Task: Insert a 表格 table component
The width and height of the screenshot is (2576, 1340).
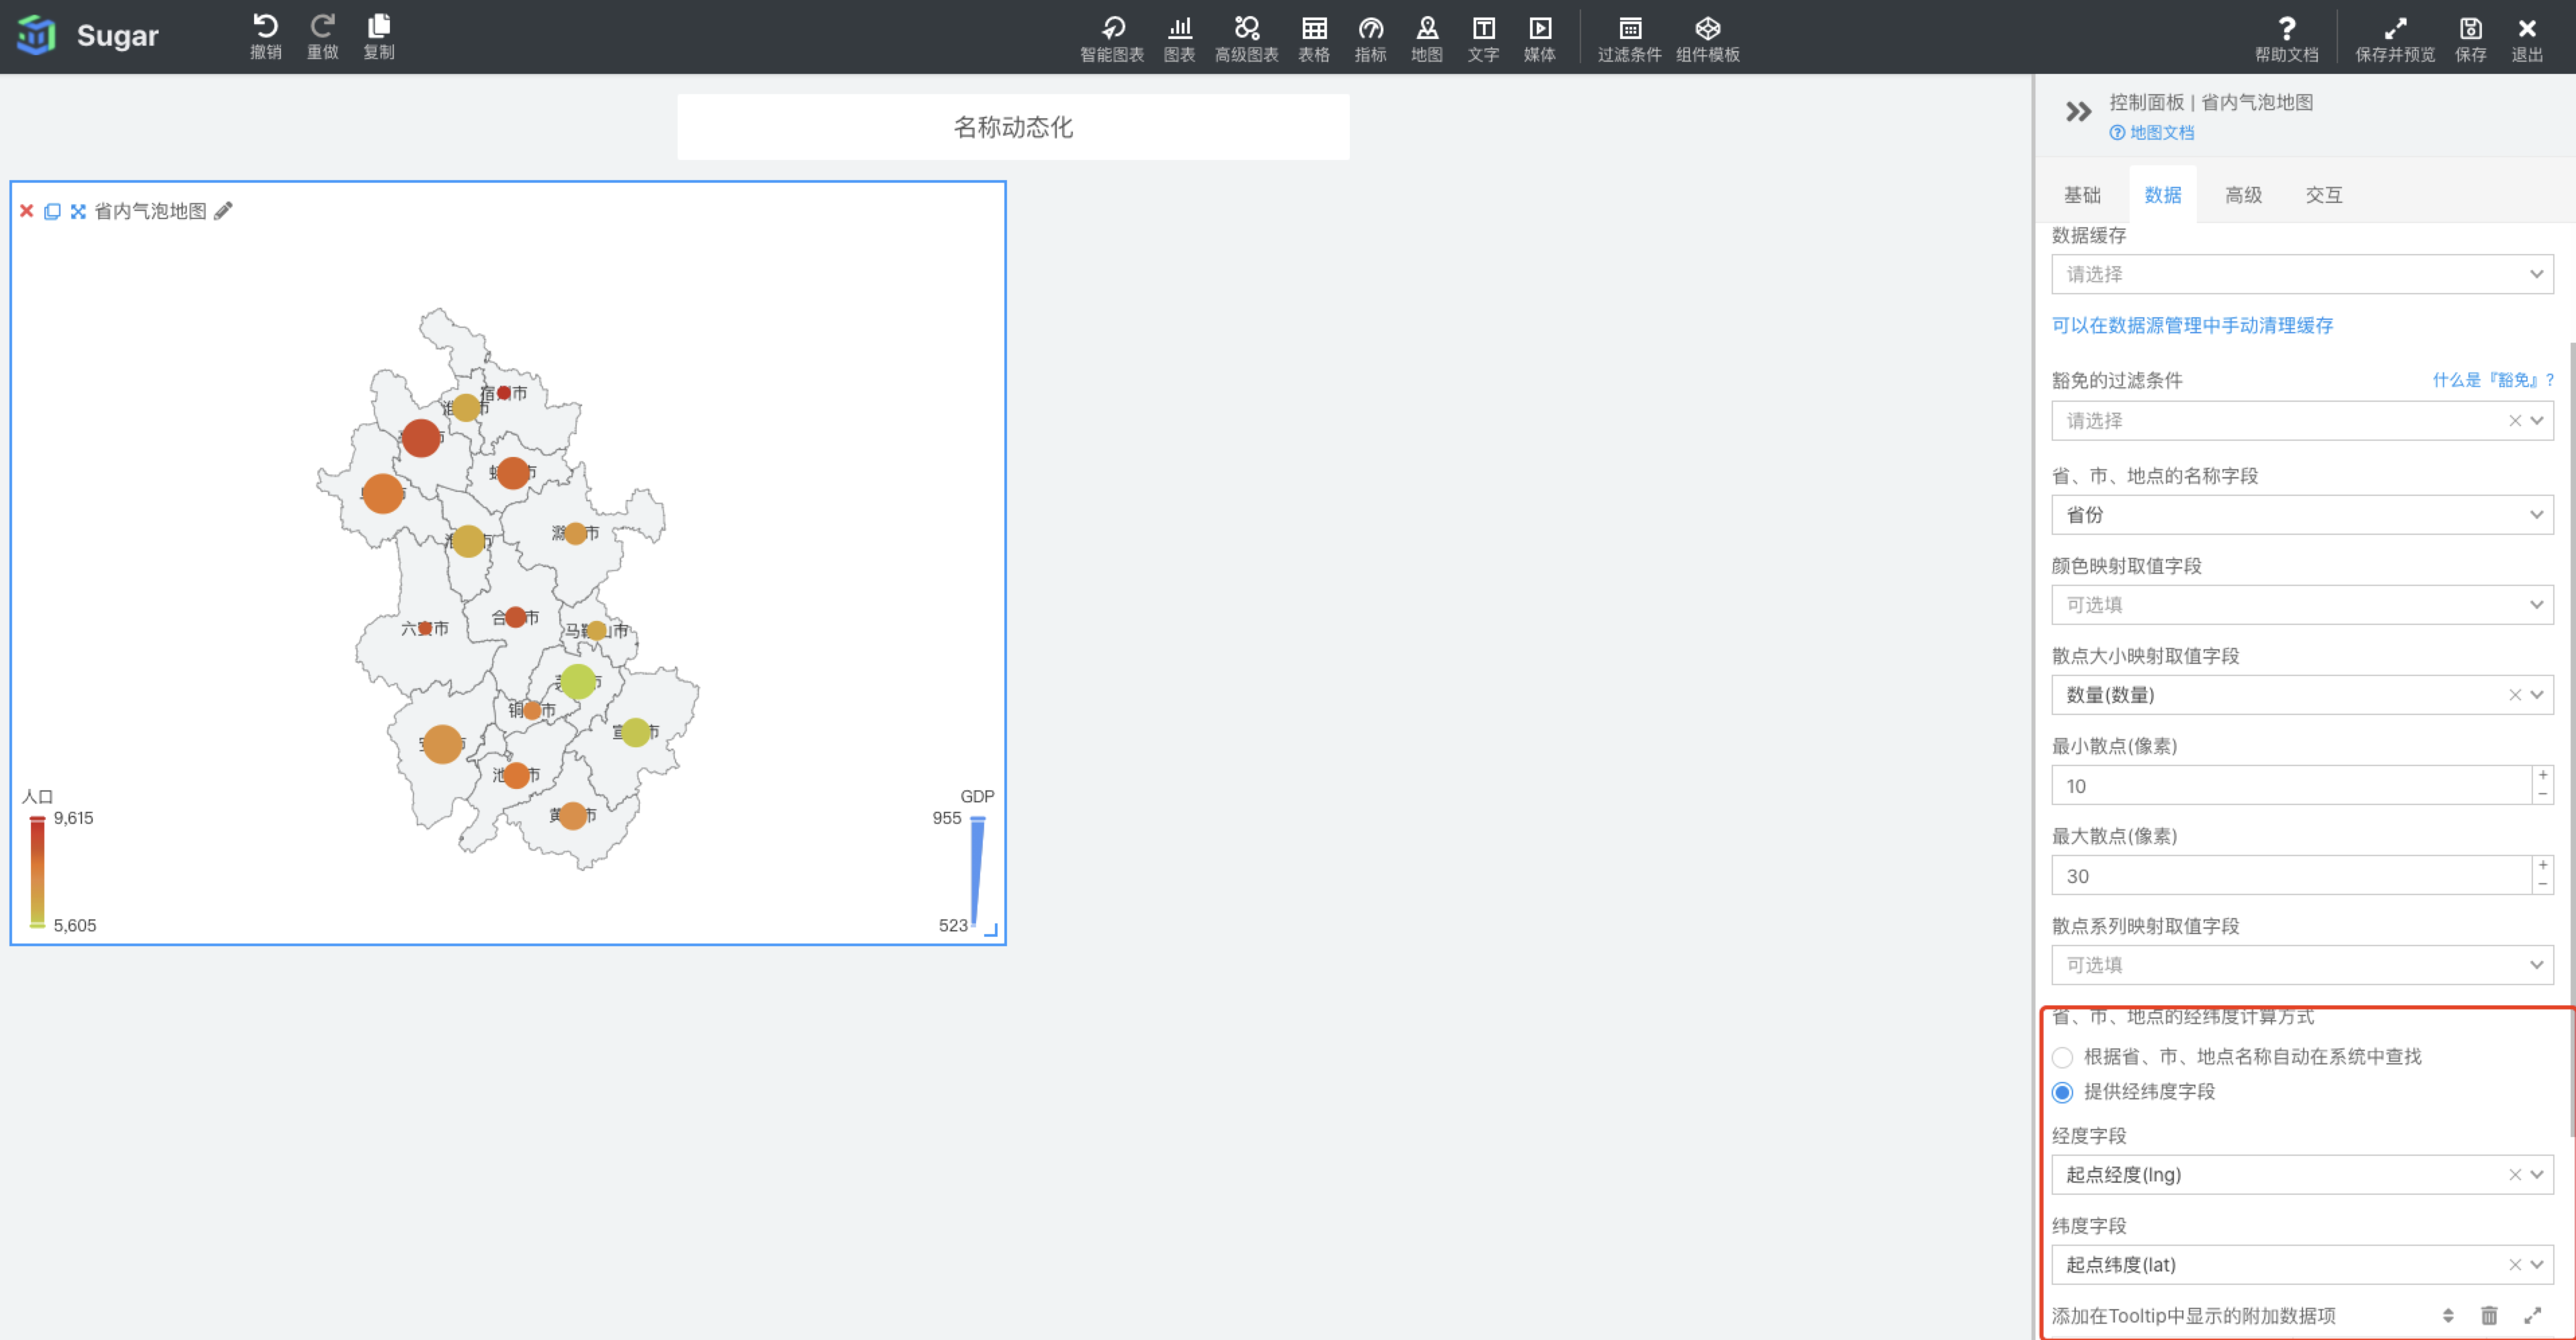Action: [1314, 39]
